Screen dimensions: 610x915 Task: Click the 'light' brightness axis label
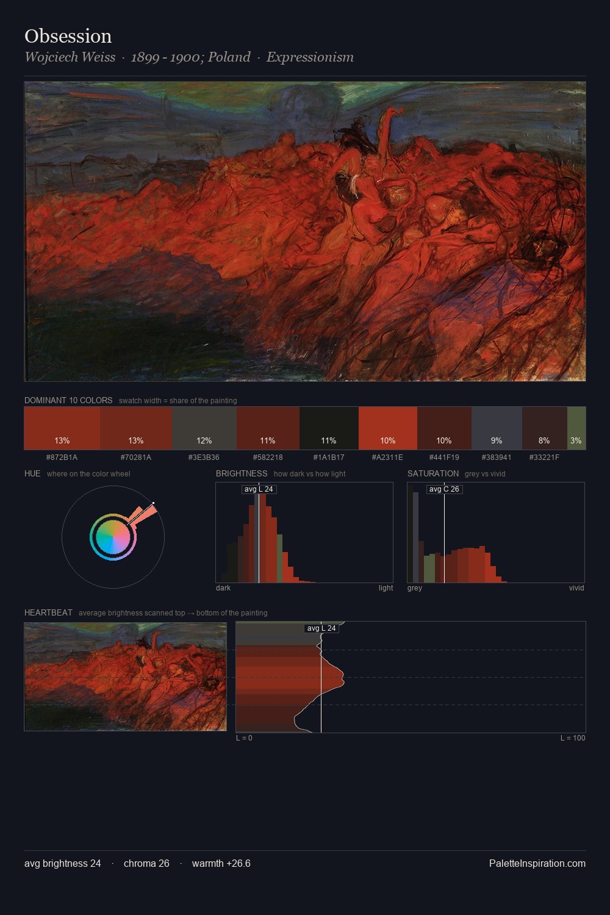pyautogui.click(x=386, y=588)
